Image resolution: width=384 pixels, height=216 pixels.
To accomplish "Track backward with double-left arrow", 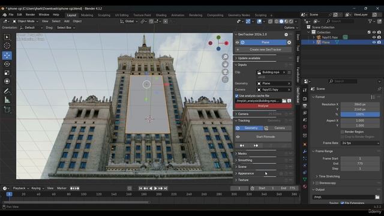I will (x=242, y=145).
